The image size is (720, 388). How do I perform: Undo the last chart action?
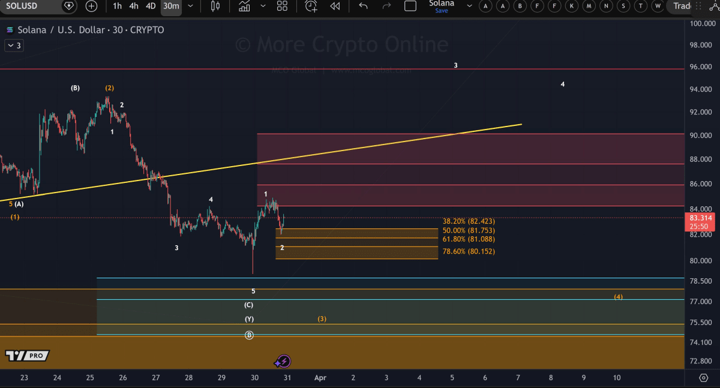[x=363, y=6]
